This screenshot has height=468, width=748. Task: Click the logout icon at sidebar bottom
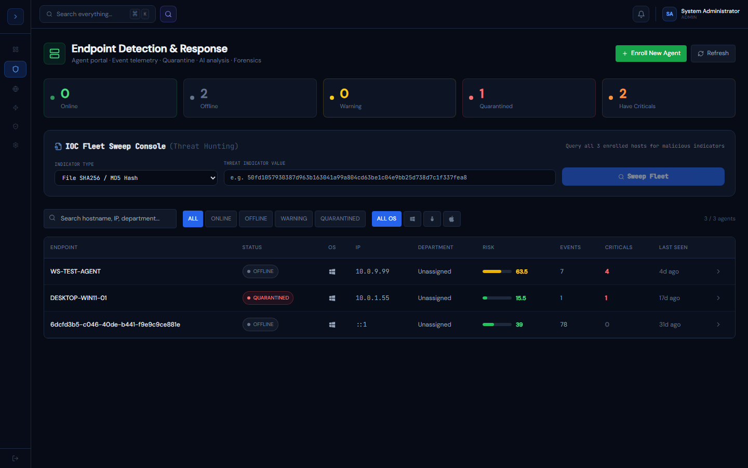[16, 458]
